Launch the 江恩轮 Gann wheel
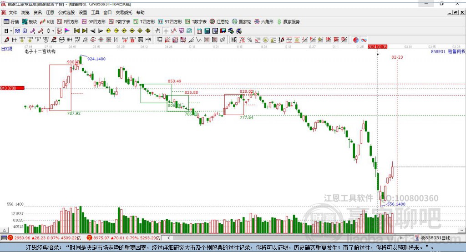The height and width of the screenshot is (252, 466). 219,22
